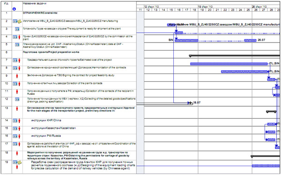Click the note icon in row 19
The image size is (281, 175).
pos(20,162)
